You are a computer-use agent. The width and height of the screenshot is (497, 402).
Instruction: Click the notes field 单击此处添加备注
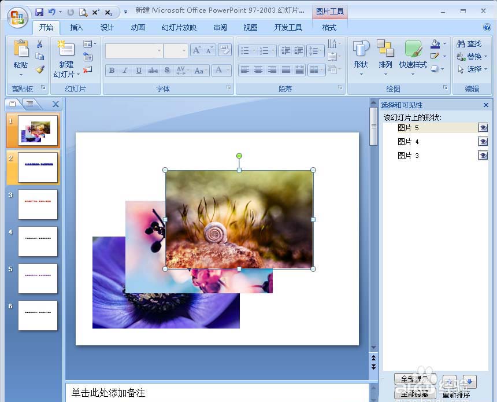click(217, 393)
